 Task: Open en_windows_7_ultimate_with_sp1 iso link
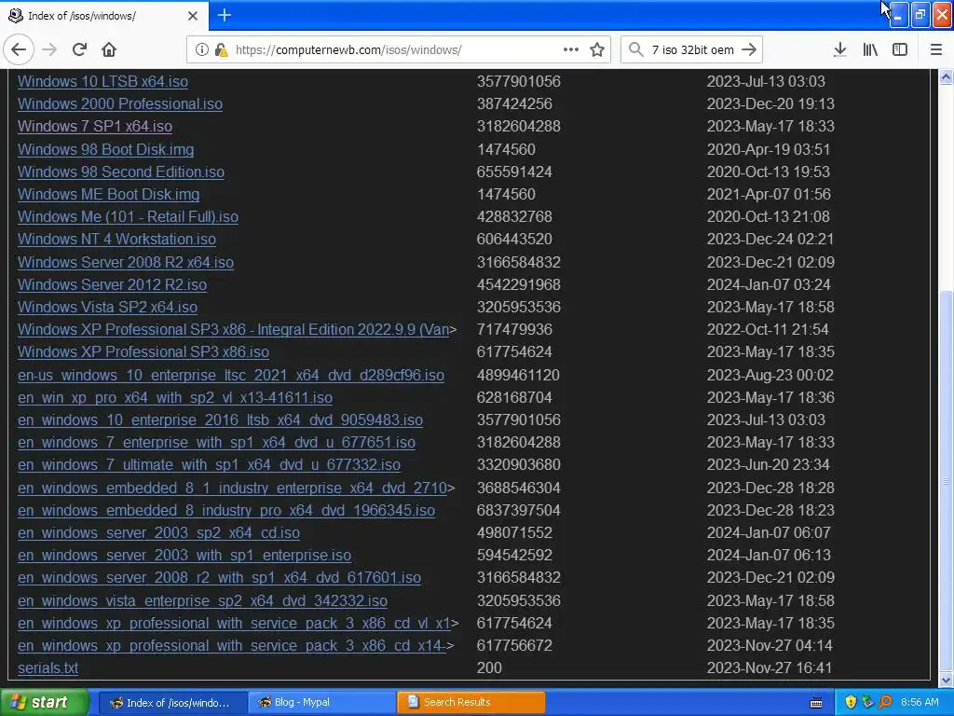click(x=210, y=466)
